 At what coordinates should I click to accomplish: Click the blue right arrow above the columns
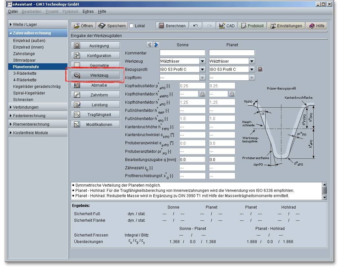156,45
